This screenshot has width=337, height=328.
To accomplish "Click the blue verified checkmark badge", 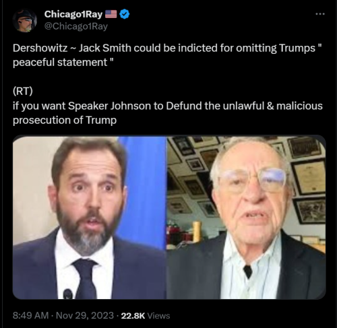I will tap(124, 14).
